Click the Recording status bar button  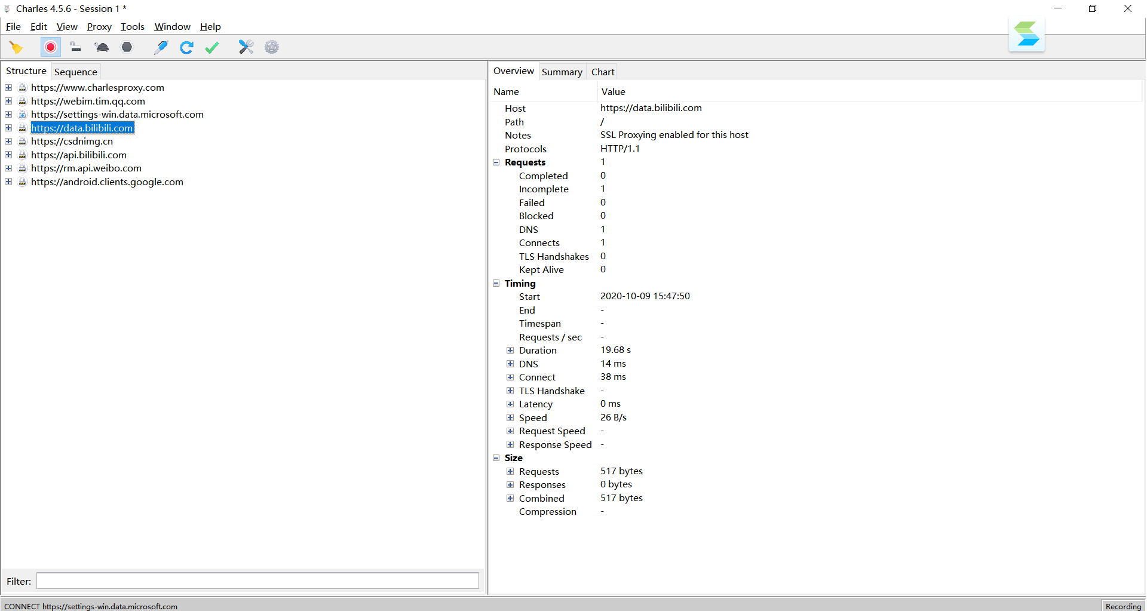(x=1123, y=606)
